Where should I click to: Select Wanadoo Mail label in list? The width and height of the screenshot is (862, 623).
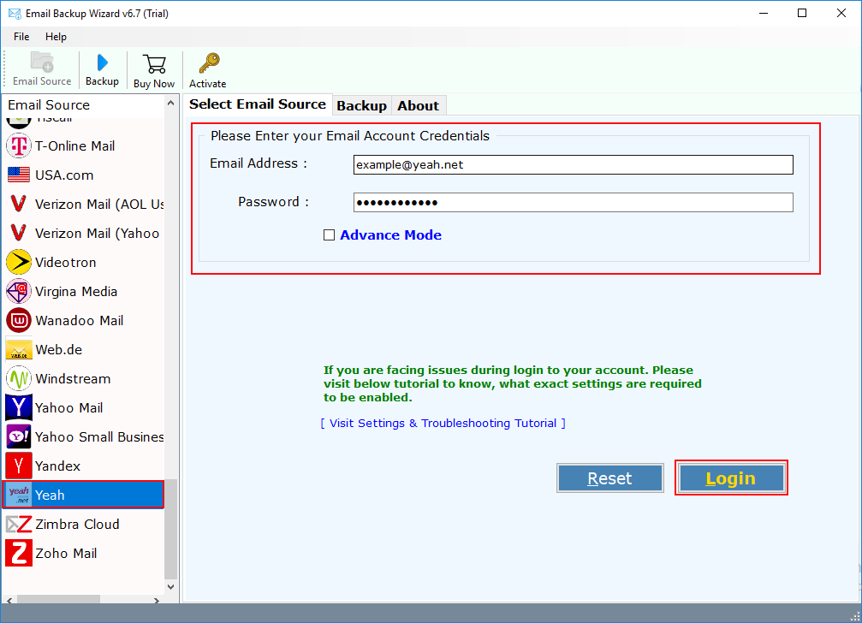[x=79, y=320]
